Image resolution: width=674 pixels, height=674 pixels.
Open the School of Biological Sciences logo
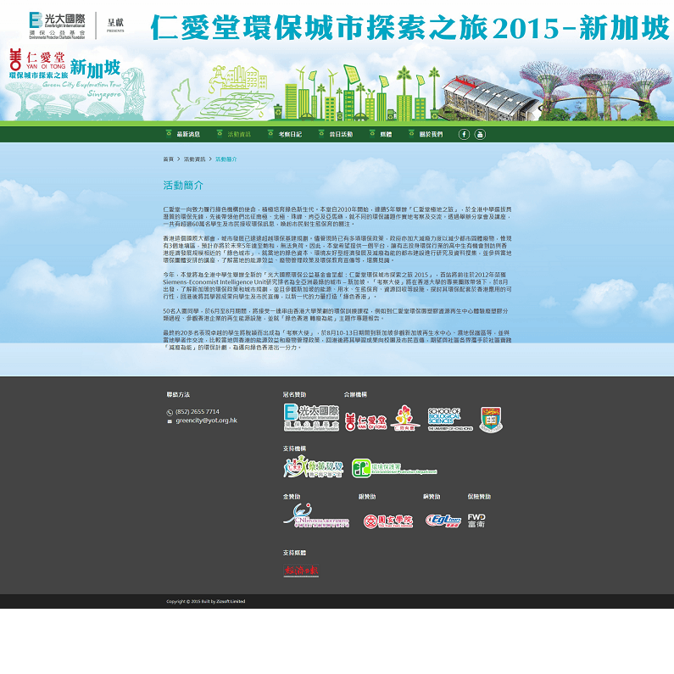[450, 419]
